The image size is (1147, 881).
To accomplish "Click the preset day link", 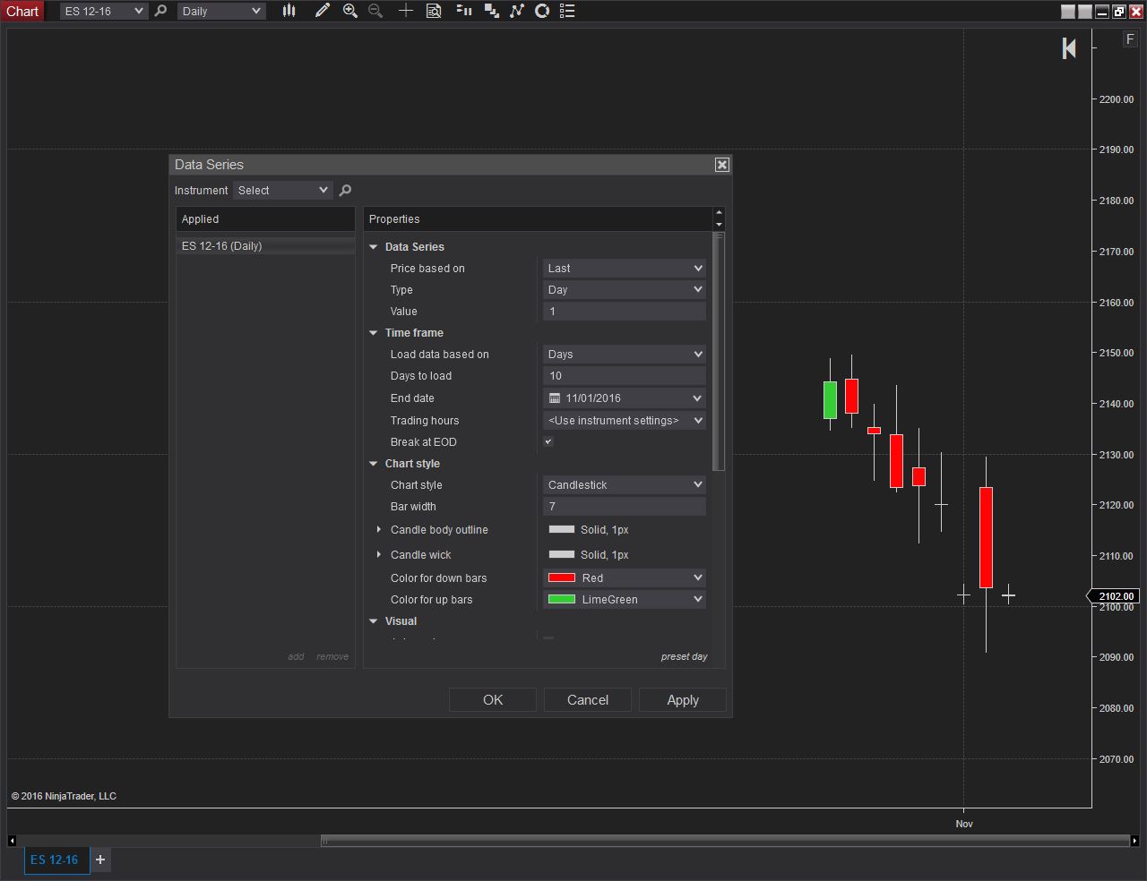I will 685,656.
